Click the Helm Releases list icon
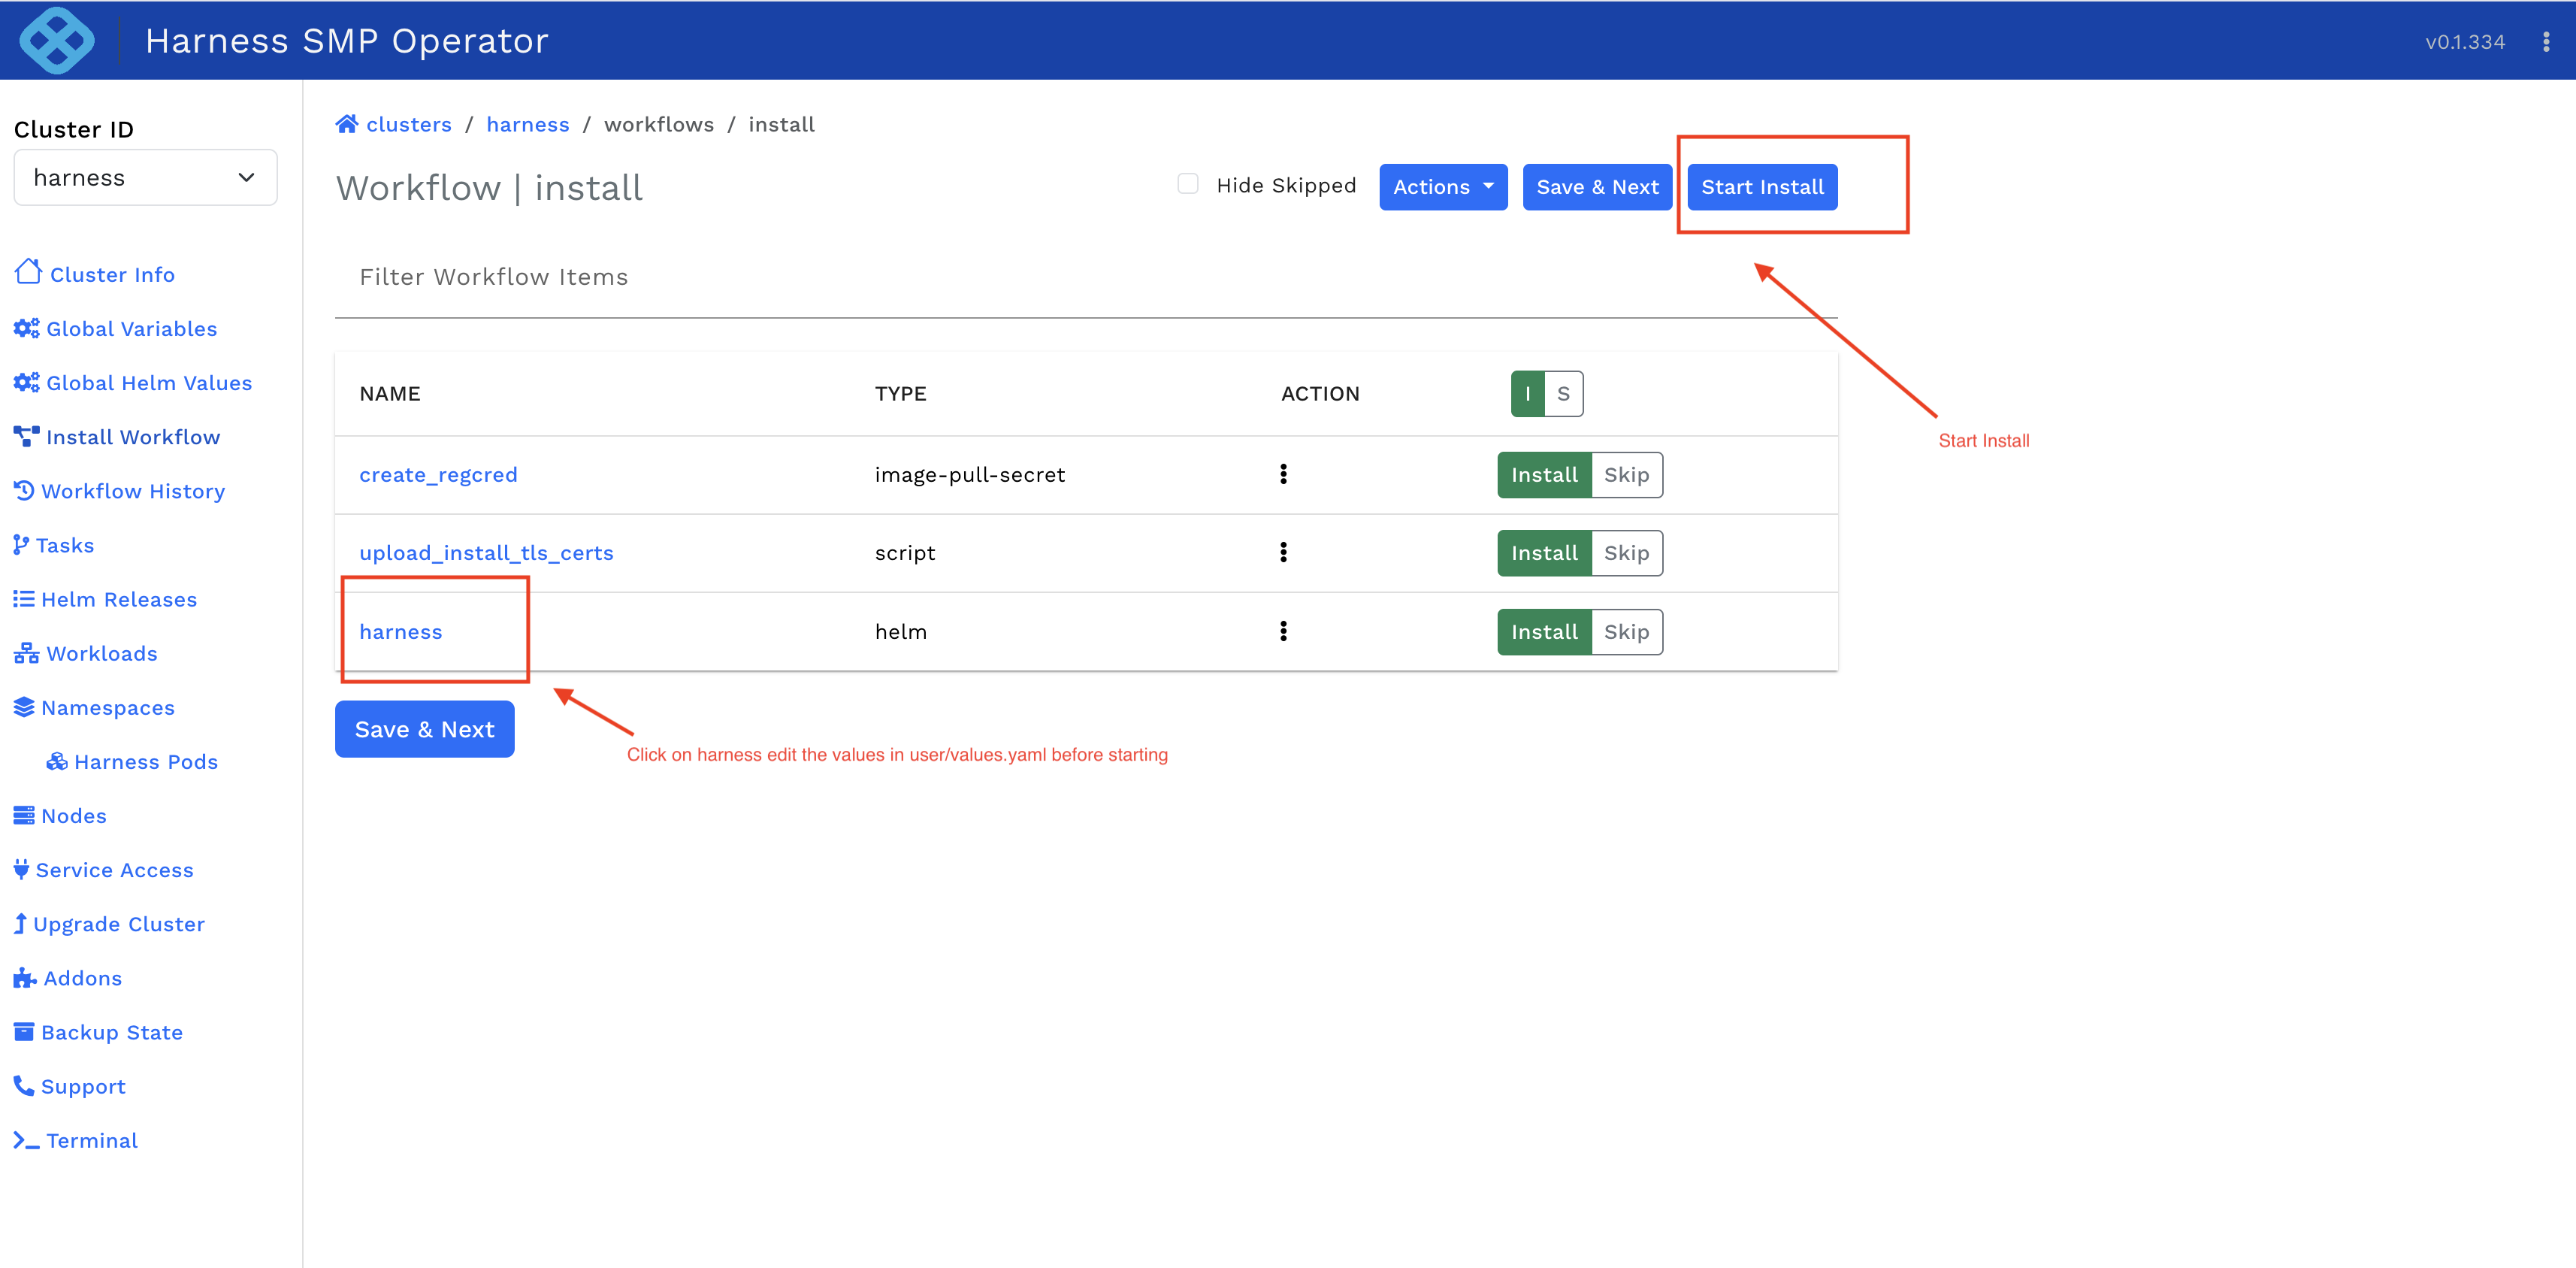Viewport: 2576px width, 1268px height. [x=24, y=598]
